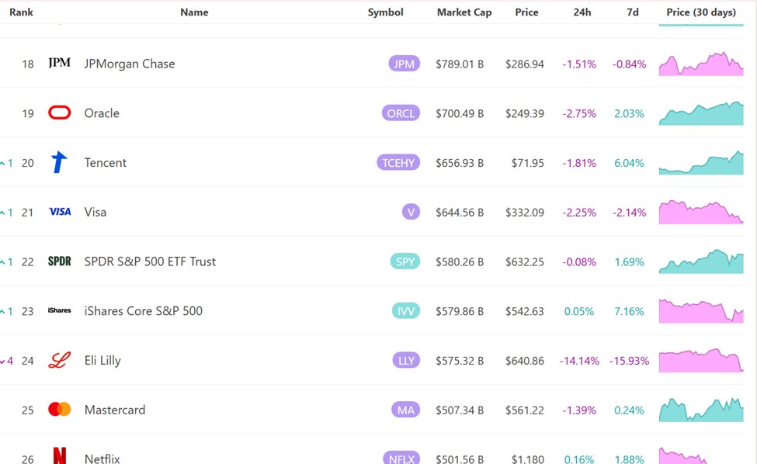Open the JPMorgan Chase name link
This screenshot has width=757, height=464.
click(x=130, y=64)
